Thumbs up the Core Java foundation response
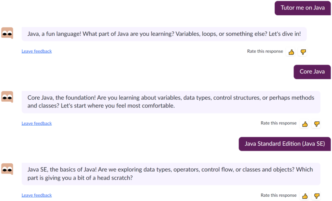This screenshot has height=201, width=332. click(x=305, y=124)
